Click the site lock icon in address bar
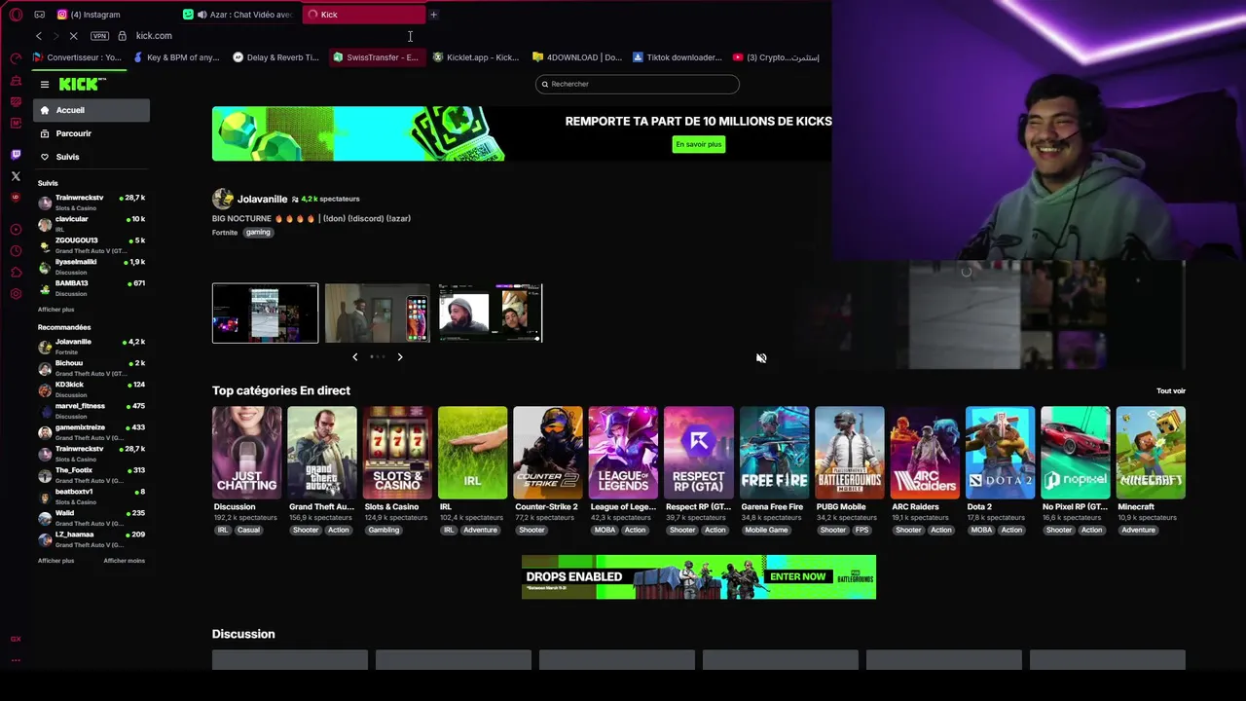Viewport: 1246px width, 701px height. point(122,36)
